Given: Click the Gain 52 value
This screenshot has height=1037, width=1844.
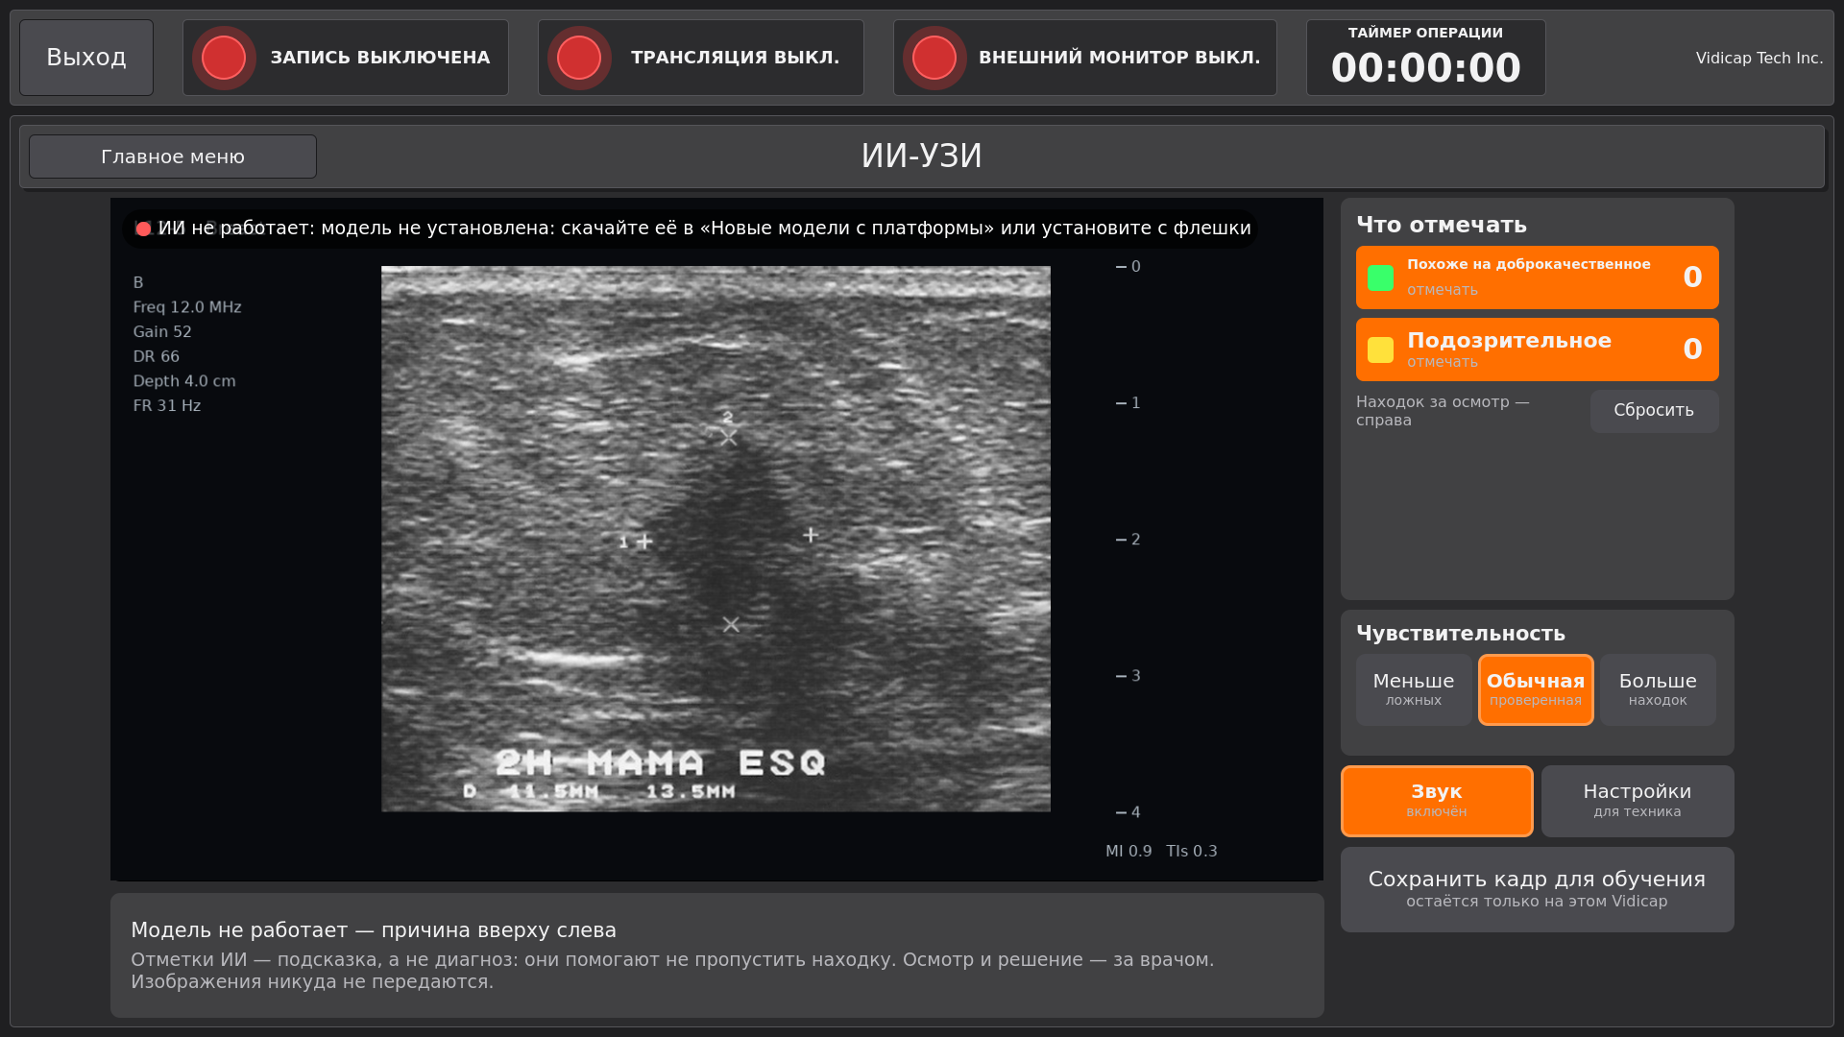Looking at the screenshot, I should (x=162, y=332).
